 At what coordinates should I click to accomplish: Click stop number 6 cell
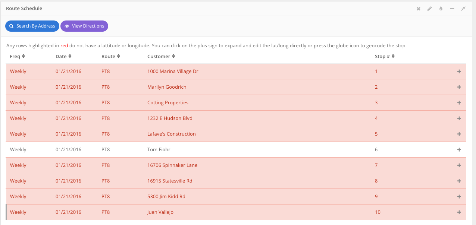(x=376, y=150)
